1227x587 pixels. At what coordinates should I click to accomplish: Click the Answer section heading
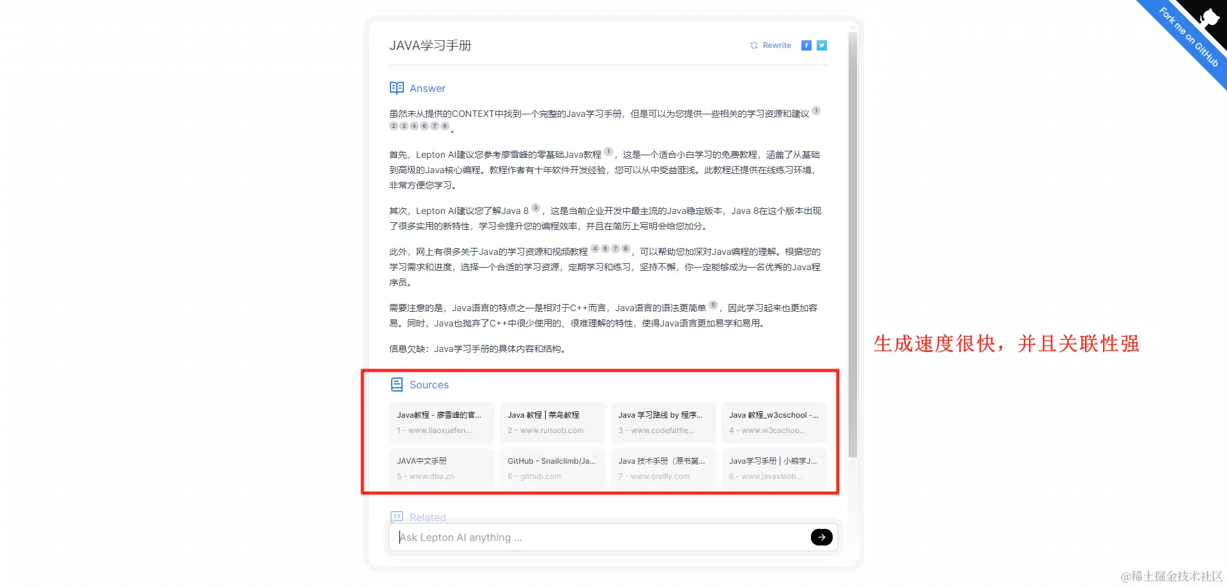418,88
